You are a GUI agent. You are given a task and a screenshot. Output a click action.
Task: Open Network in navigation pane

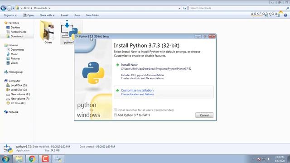(13, 112)
